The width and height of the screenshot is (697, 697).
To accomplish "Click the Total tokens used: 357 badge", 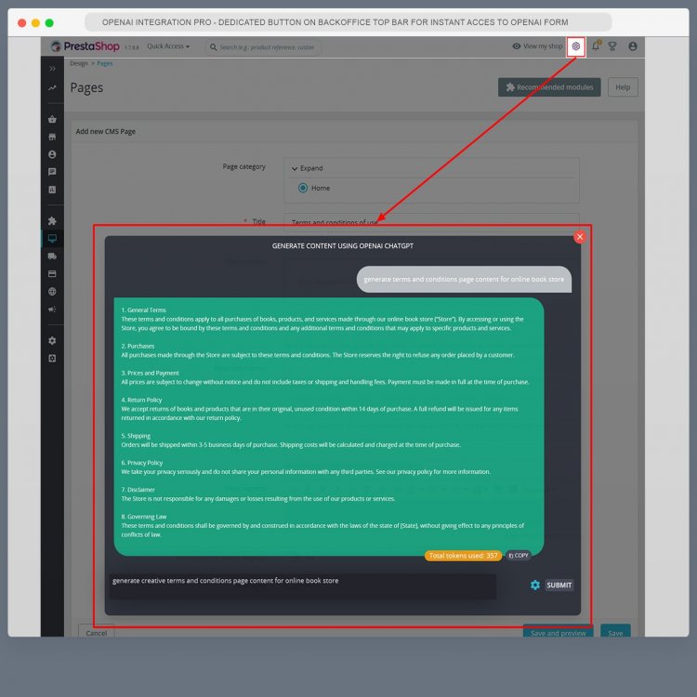I will coord(463,555).
